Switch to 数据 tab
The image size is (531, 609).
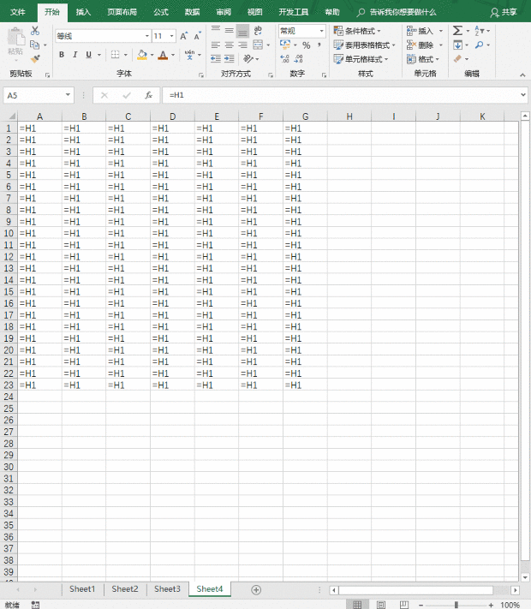click(192, 12)
